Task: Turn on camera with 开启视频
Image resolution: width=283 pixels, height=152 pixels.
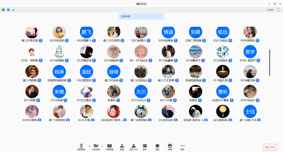Action: click(96, 147)
